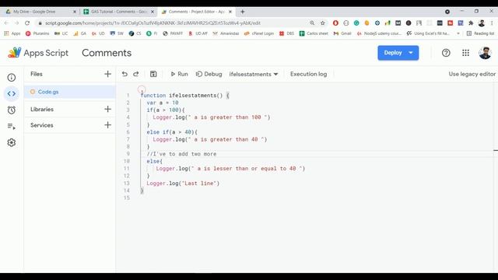Run the selected function

point(179,74)
